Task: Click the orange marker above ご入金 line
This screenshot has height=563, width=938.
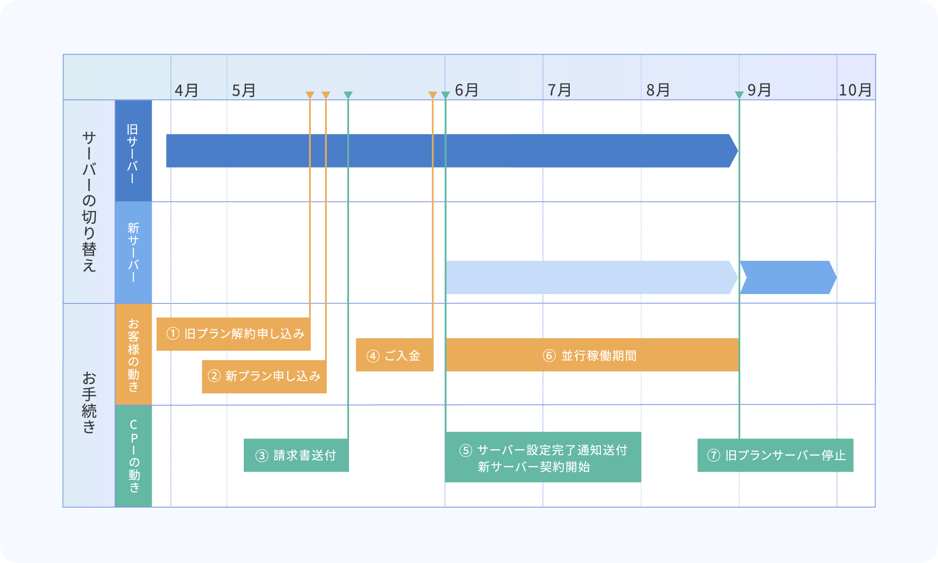Action: point(432,95)
